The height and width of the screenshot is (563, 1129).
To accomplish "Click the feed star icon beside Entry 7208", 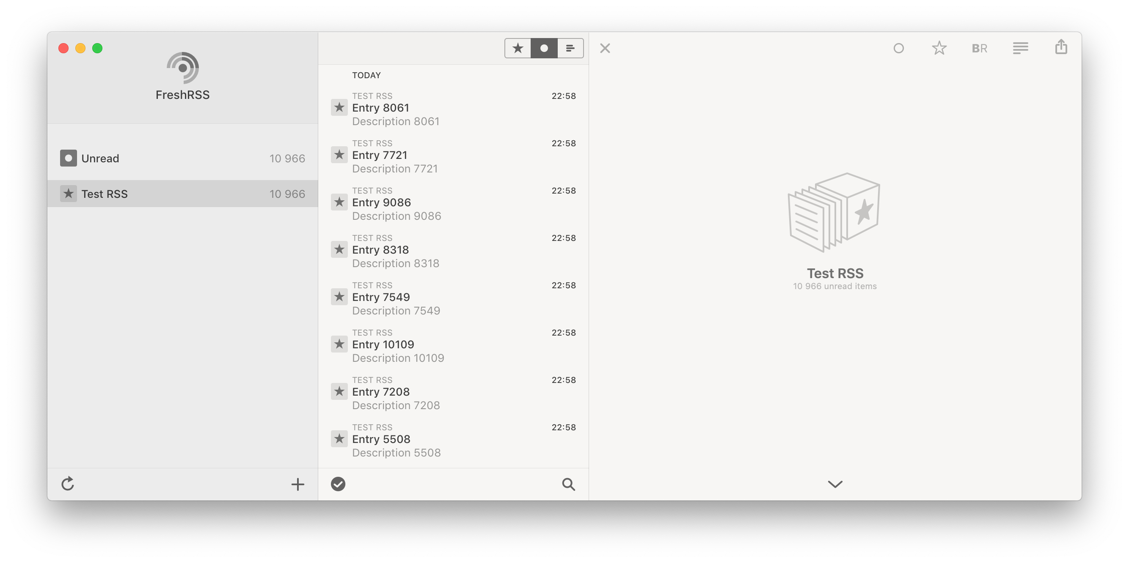I will 339,391.
